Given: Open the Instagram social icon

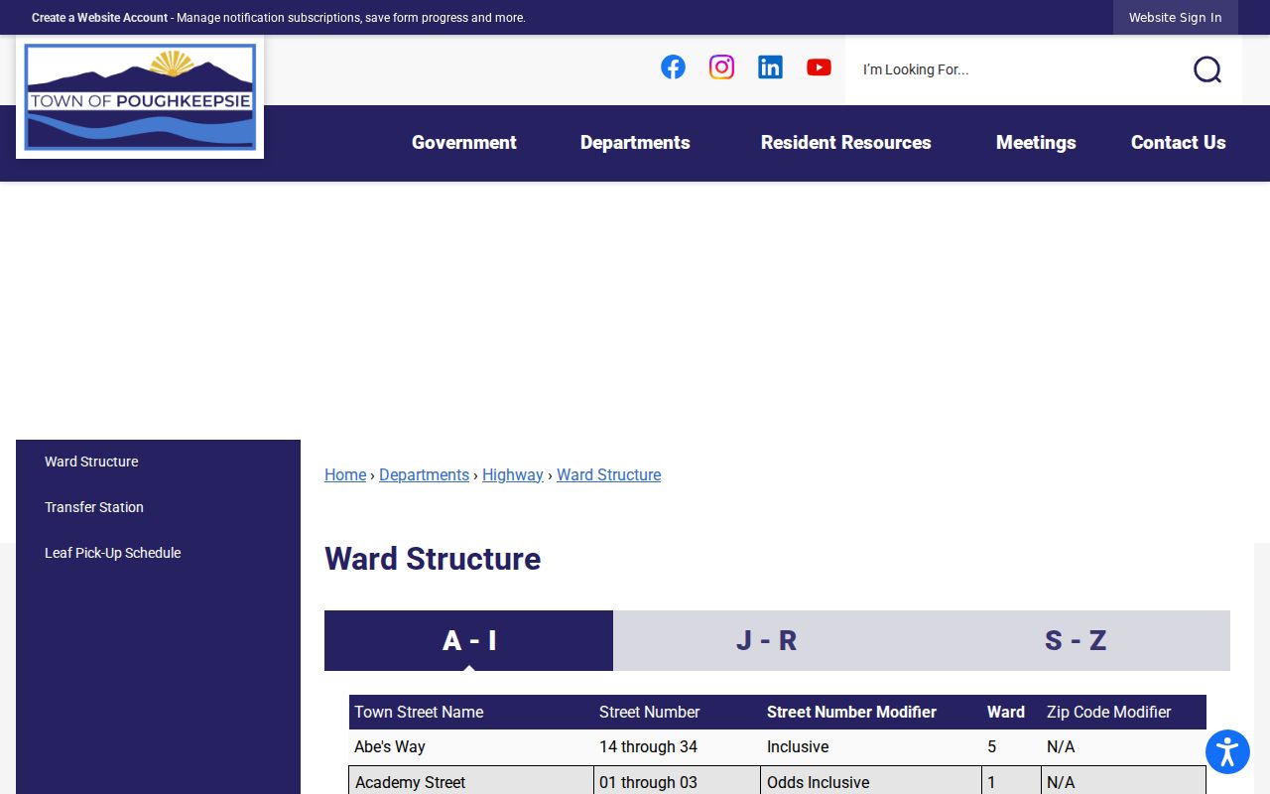Looking at the screenshot, I should point(721,67).
